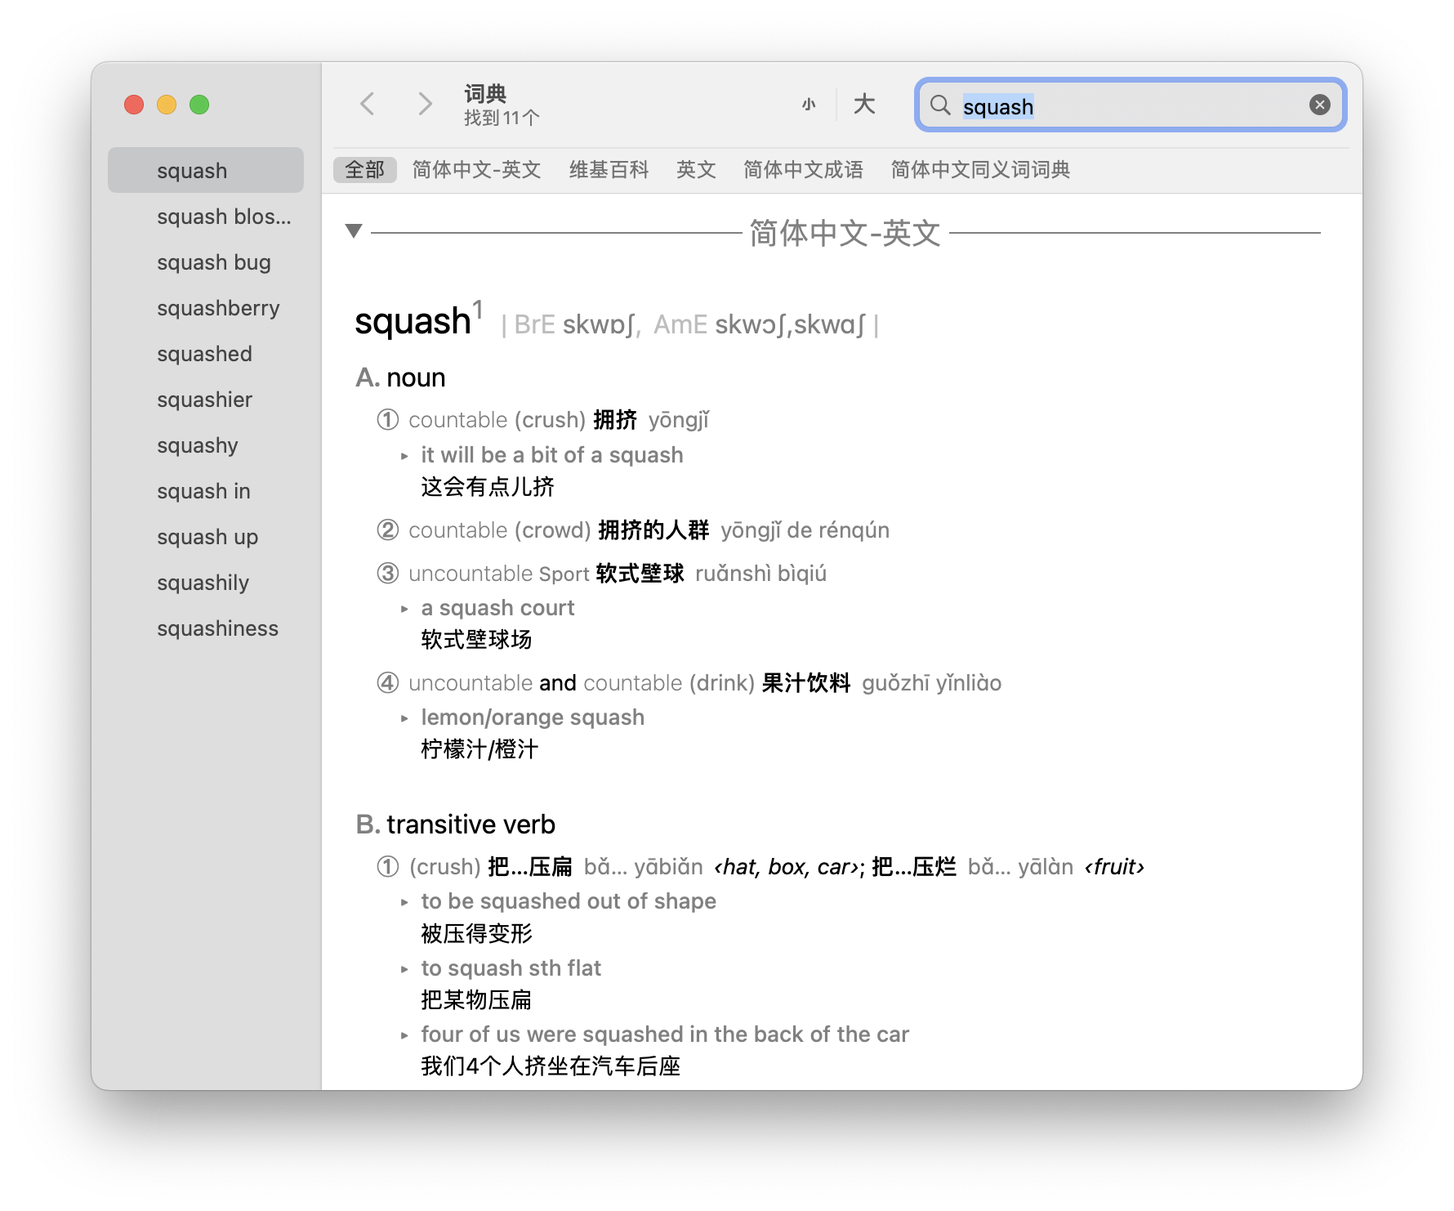
Task: Select squash in entry
Action: click(206, 491)
